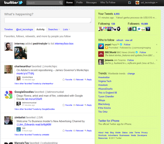Open Followers count 19,989
The width and height of the screenshot is (164, 144).
[144, 24]
